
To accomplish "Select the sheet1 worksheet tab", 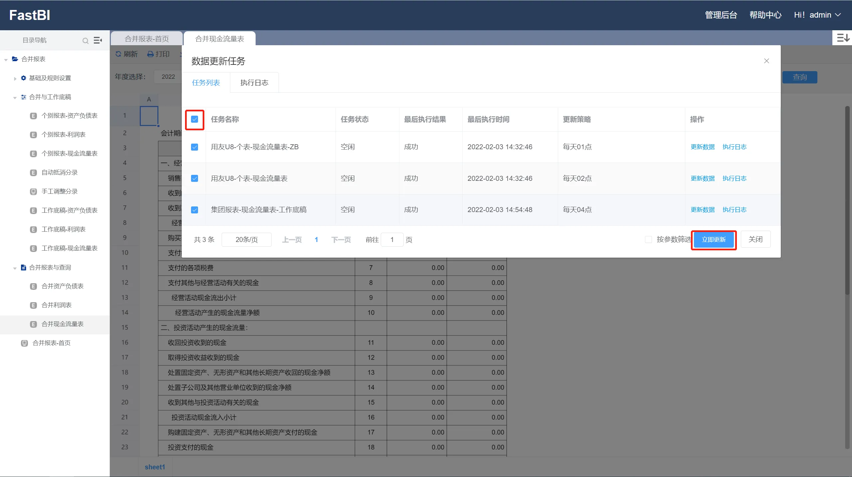I will [x=155, y=467].
